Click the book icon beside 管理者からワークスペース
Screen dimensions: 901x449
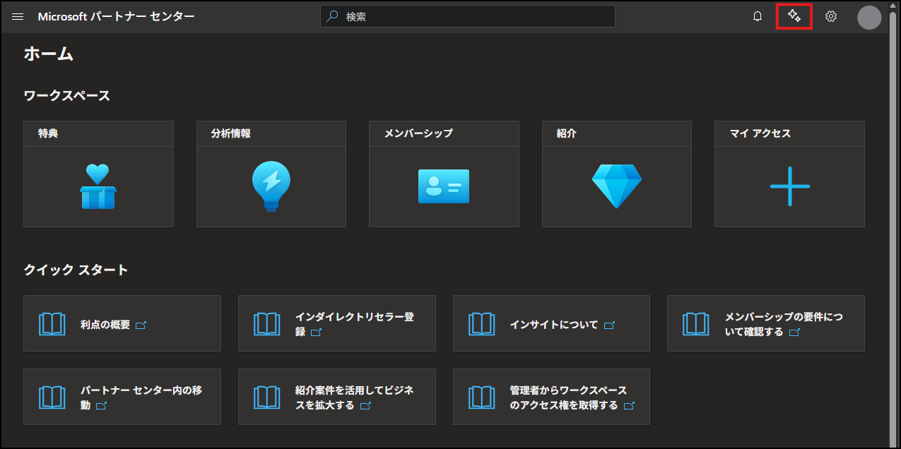point(482,397)
